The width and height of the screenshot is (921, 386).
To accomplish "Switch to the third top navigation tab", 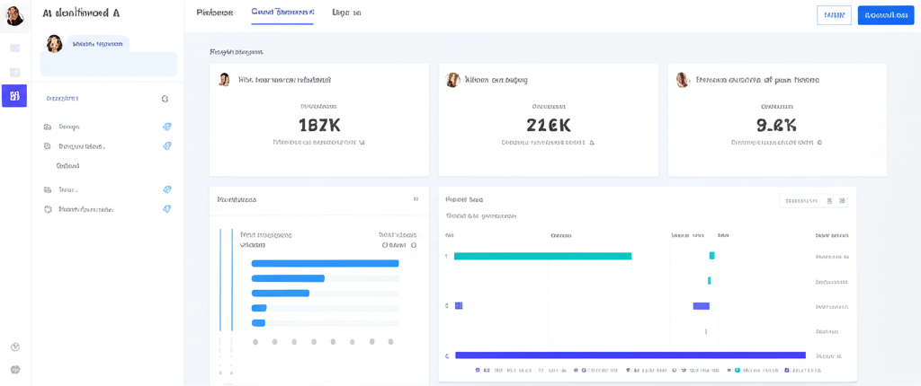I will [x=346, y=13].
